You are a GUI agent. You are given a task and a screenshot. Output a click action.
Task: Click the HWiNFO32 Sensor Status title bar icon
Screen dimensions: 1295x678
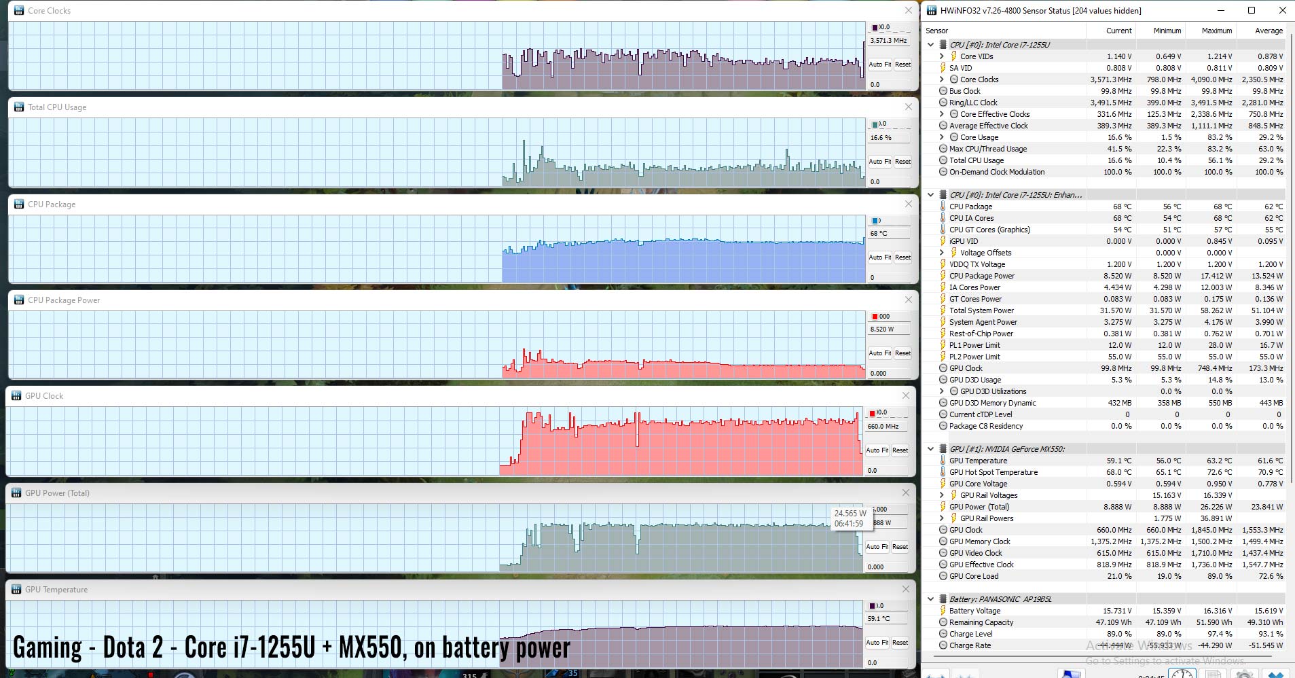pyautogui.click(x=932, y=10)
